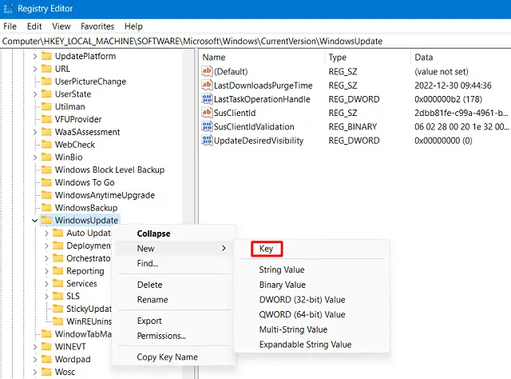This screenshot has width=511, height=379.
Task: Open the Edit menu
Action: 34,26
